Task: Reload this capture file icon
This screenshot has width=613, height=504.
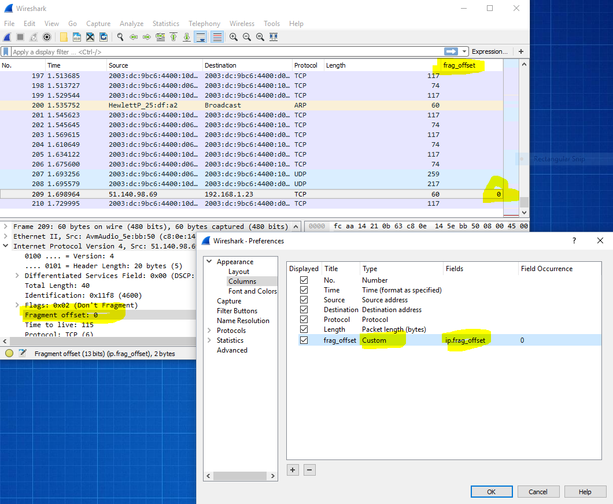Action: 104,37
